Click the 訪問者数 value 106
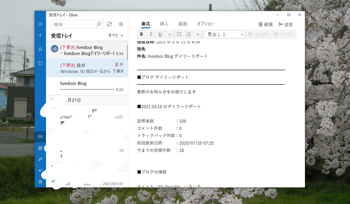Screen dimensions: 350x204 click(183, 121)
